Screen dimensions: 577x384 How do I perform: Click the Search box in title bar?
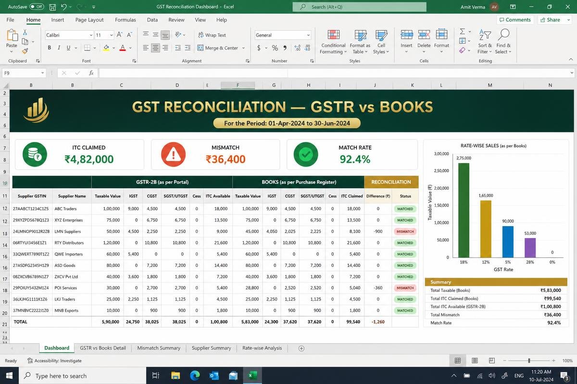tap(359, 7)
